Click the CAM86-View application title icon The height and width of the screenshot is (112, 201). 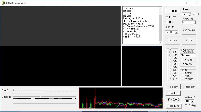3,3
